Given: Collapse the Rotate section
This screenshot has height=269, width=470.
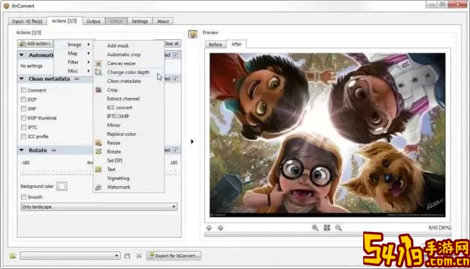Looking at the screenshot, I should [x=21, y=150].
